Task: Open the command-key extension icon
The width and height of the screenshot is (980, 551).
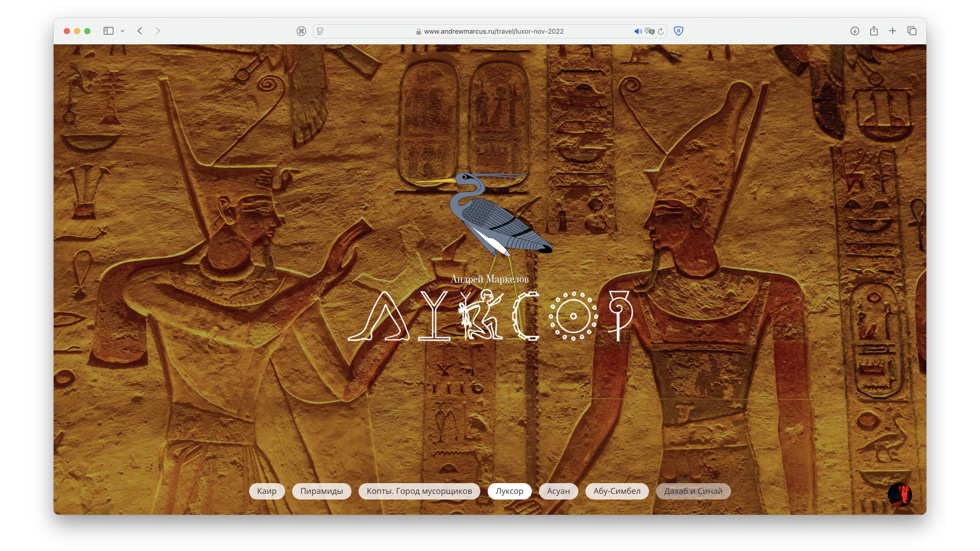Action: pyautogui.click(x=301, y=31)
